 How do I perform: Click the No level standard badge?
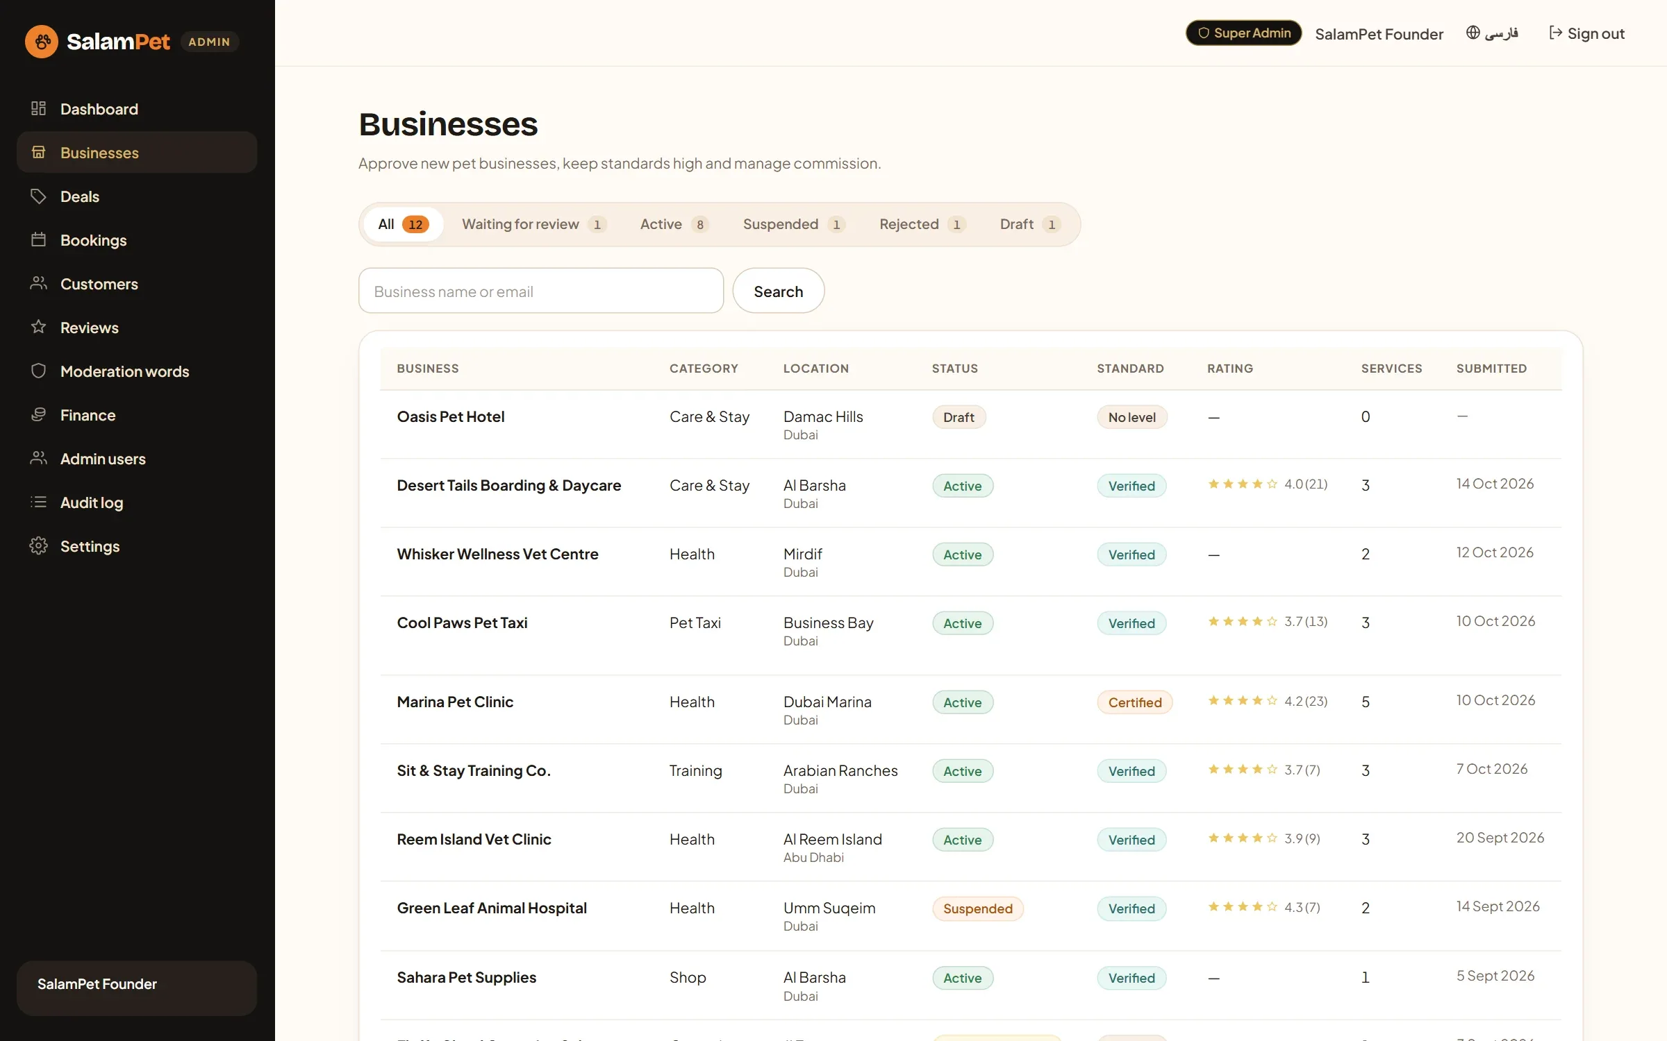coord(1132,417)
